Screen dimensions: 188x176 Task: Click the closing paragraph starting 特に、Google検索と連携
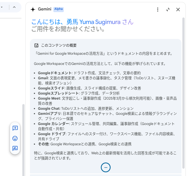click(x=105, y=156)
